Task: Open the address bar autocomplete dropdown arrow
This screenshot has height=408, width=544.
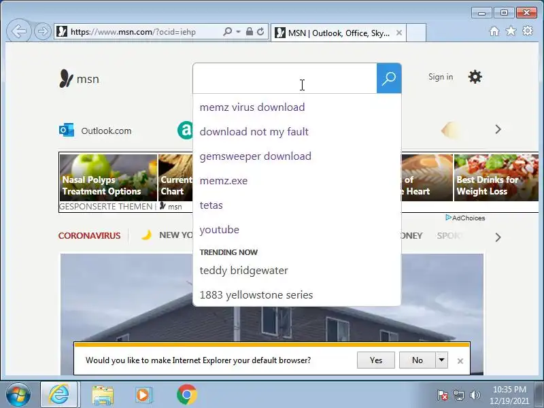Action: click(x=239, y=31)
